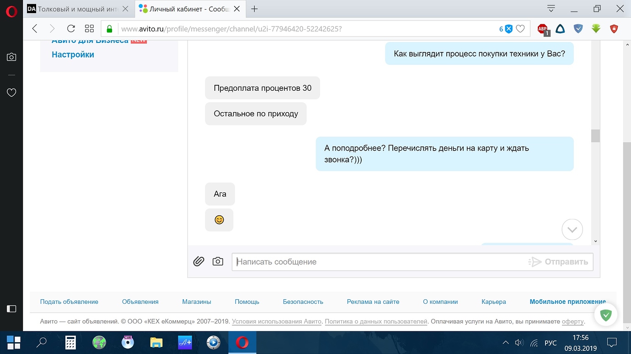Click the Opera menu logo icon
The width and height of the screenshot is (631, 354).
(x=11, y=11)
